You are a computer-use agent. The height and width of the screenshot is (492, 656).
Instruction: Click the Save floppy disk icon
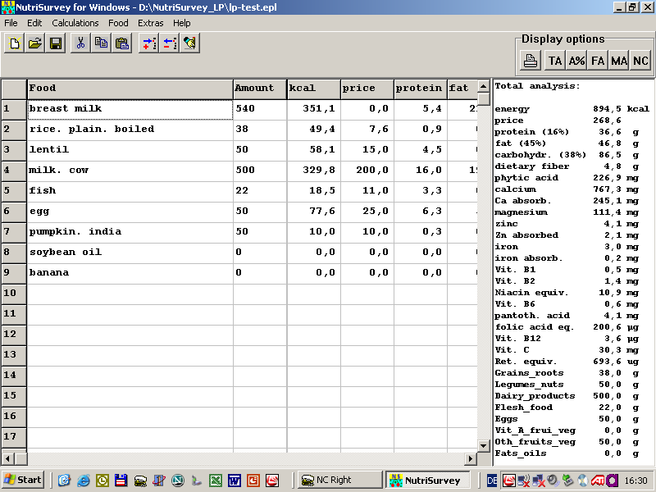(x=56, y=43)
